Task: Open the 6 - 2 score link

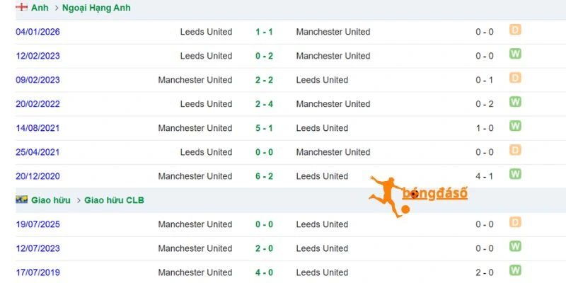Action: pos(264,176)
